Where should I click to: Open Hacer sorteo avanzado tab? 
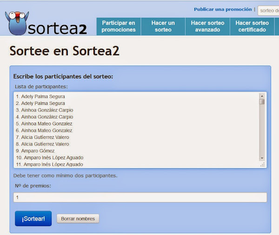pos(207,26)
